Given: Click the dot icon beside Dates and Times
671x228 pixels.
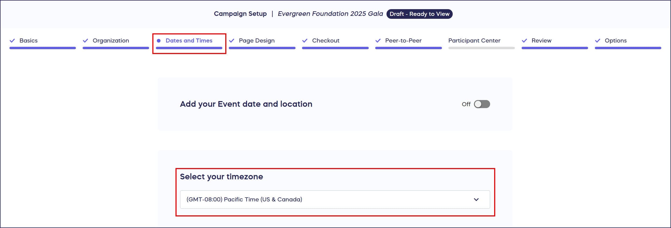Looking at the screenshot, I should pyautogui.click(x=159, y=41).
